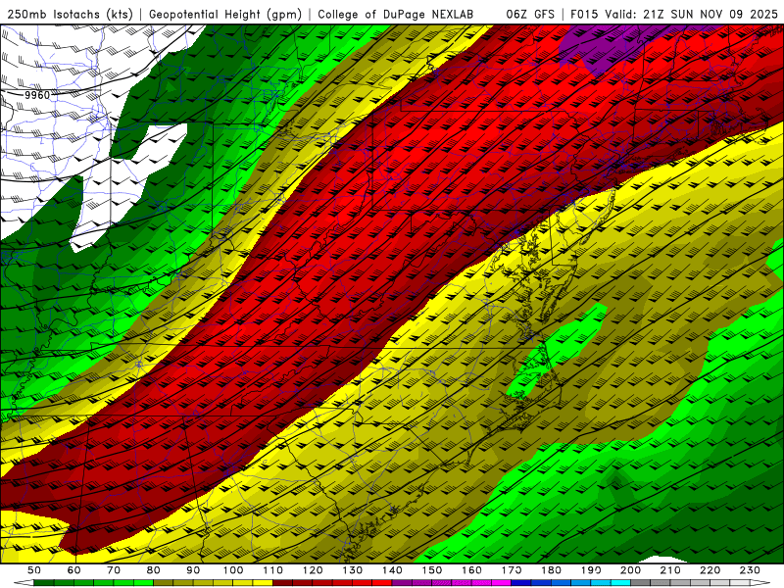Pick the dark gray swatch starting at 200
Screen dimensions: 784x588
click(641, 582)
